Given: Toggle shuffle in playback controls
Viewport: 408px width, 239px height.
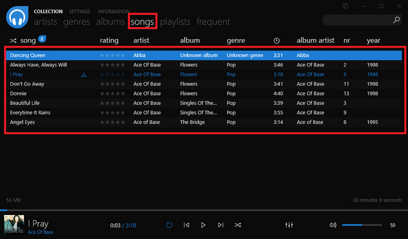Looking at the screenshot, I should click(x=237, y=225).
